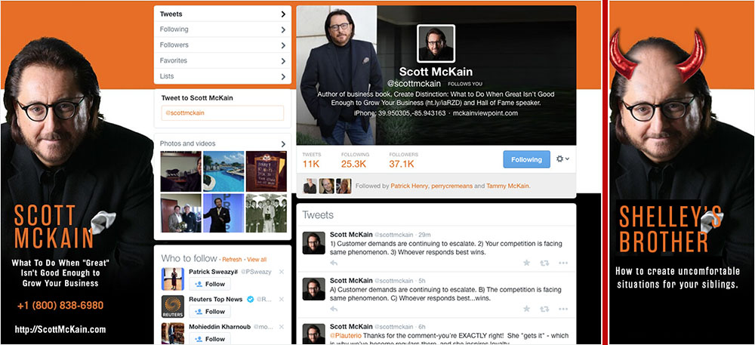Open the speaker on stage photo thumbnail
This screenshot has width=755, height=345.
point(223,214)
